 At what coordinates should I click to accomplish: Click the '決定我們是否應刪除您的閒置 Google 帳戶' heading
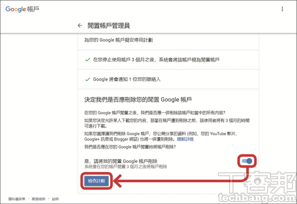138,100
